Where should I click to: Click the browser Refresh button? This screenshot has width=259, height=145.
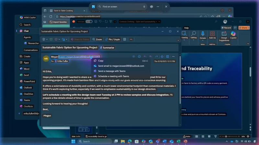51,17
